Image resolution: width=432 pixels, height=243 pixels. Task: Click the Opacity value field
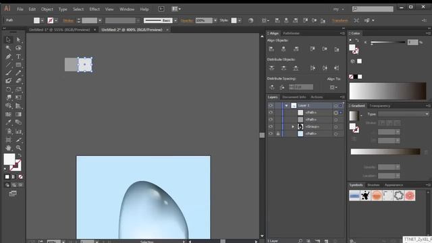tap(204, 20)
